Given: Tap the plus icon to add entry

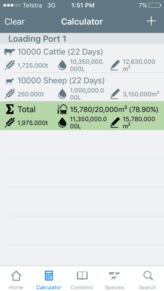Looking at the screenshot, I should click(151, 21).
